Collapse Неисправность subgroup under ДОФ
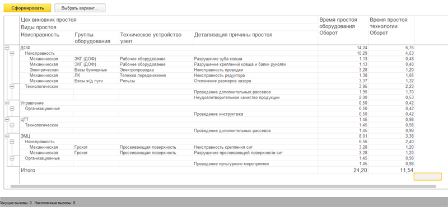The image size is (448, 207). tap(12, 53)
